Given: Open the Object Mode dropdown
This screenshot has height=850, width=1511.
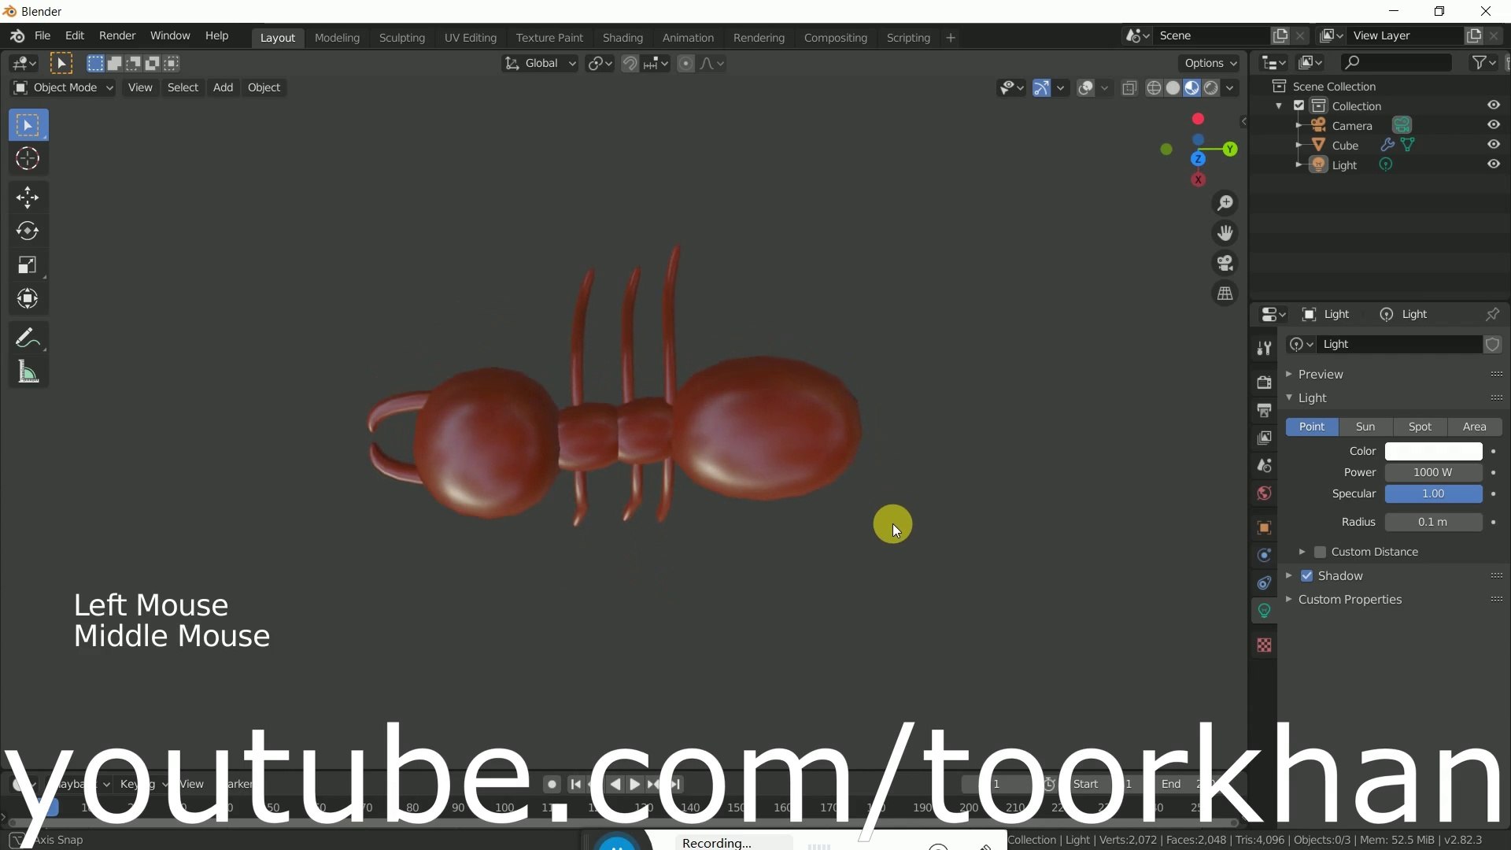Looking at the screenshot, I should 63,87.
